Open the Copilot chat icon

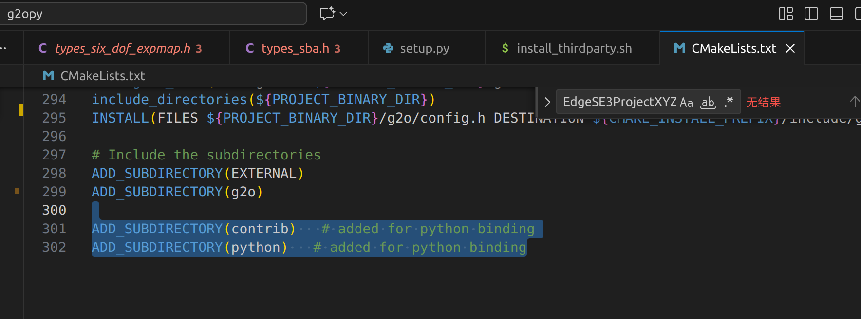327,13
